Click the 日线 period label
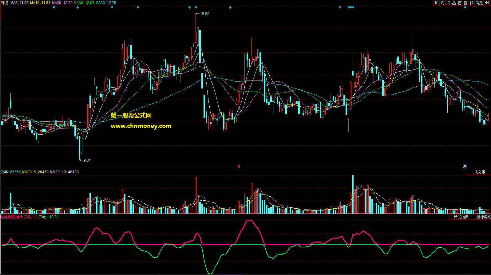This screenshot has width=491, height=275. (x=4, y=3)
